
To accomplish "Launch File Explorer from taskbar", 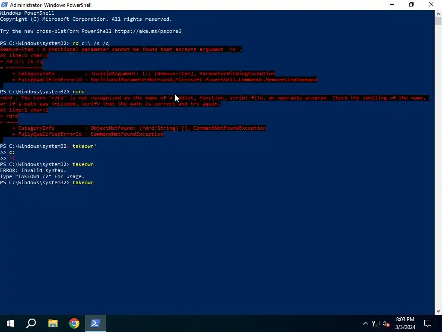I will point(53,323).
